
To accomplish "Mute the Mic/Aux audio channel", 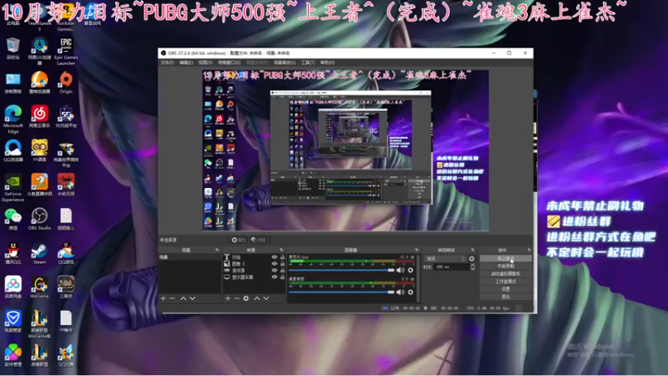I will 401,270.
